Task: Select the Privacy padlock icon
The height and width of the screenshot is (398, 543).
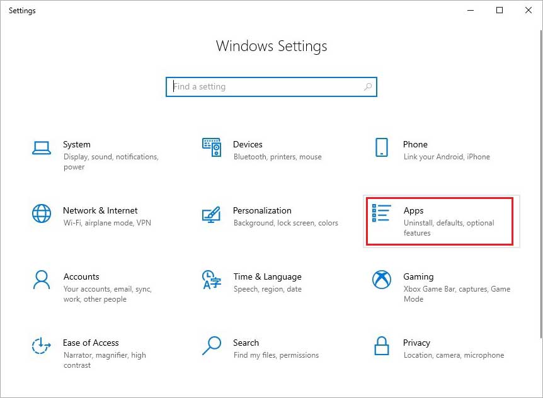Action: coord(382,346)
